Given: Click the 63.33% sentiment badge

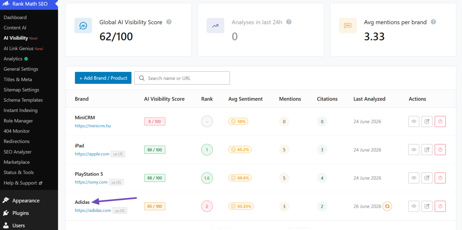Looking at the screenshot, I should click(x=241, y=206).
